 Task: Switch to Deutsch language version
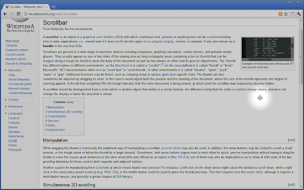click(14, 118)
